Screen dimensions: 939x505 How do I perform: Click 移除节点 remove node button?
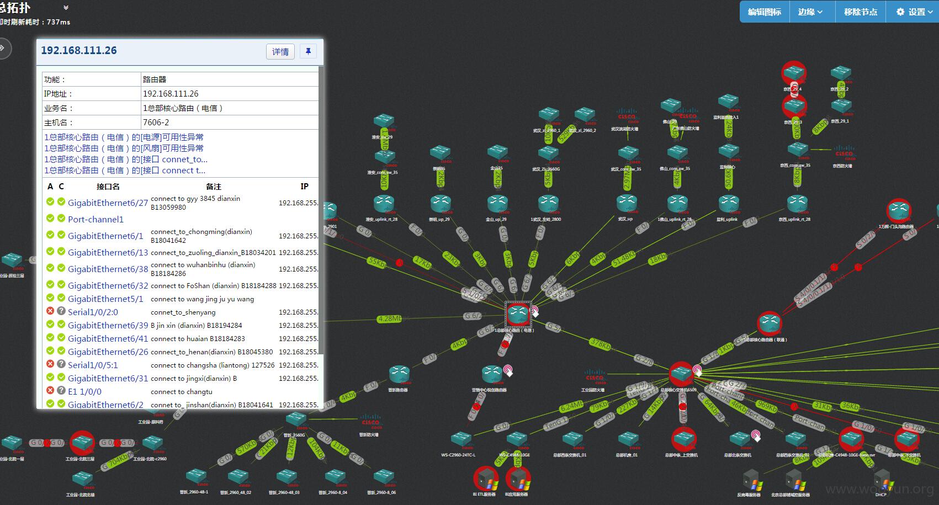tap(860, 12)
